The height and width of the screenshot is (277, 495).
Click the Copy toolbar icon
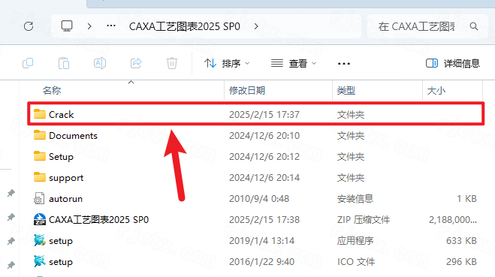pos(28,63)
